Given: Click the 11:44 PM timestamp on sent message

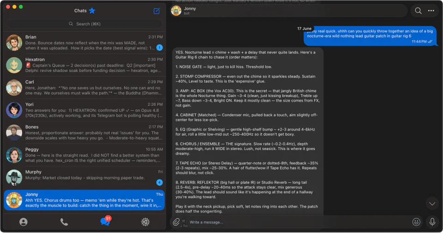Looking at the screenshot, I should pos(419,42).
